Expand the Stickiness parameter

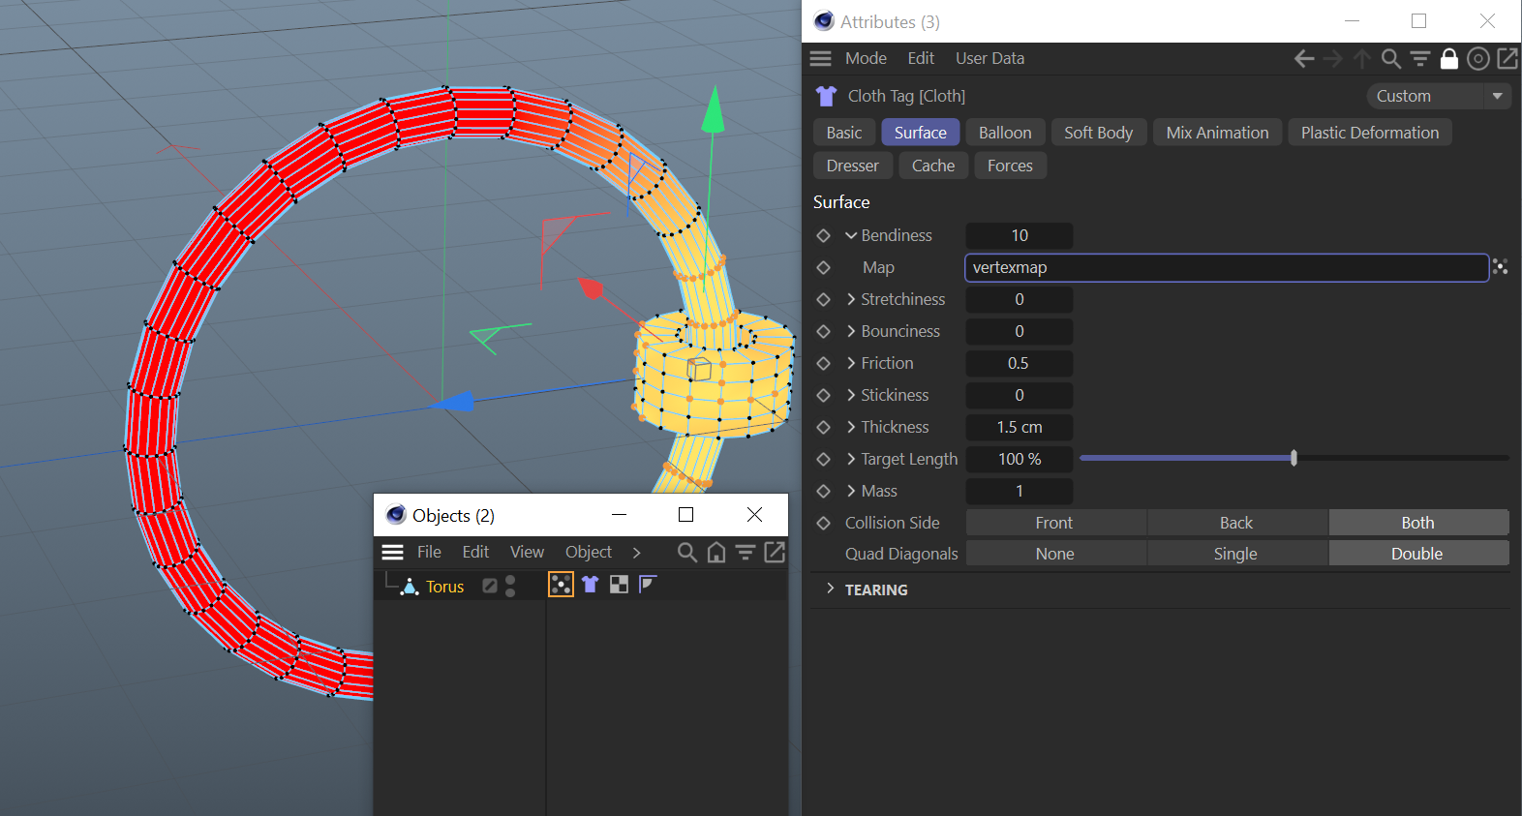point(851,395)
